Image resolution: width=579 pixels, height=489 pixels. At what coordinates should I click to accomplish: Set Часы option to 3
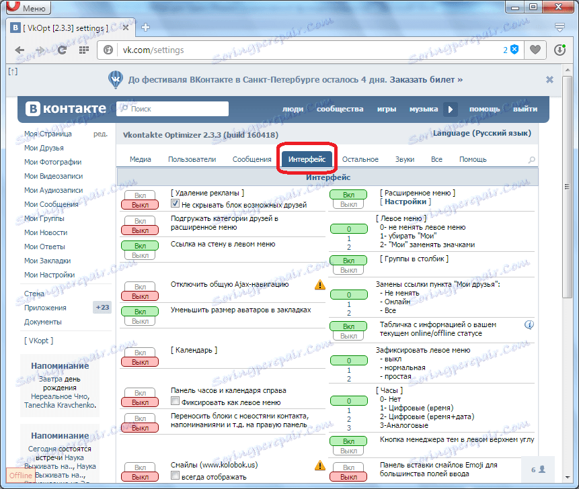(348, 428)
